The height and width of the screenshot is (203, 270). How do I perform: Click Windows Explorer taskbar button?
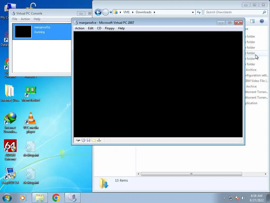(40, 198)
